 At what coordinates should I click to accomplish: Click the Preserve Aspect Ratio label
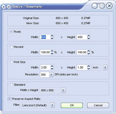pos(26,99)
